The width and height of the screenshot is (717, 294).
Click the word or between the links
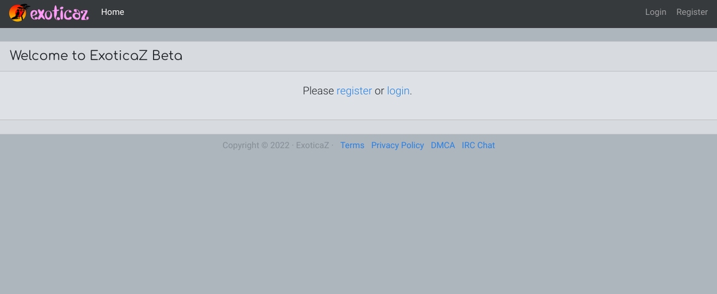379,91
